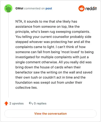The height and width of the screenshot is (122, 101).
Task: Click the word "NTA" starting the comment
Action: (19, 21)
